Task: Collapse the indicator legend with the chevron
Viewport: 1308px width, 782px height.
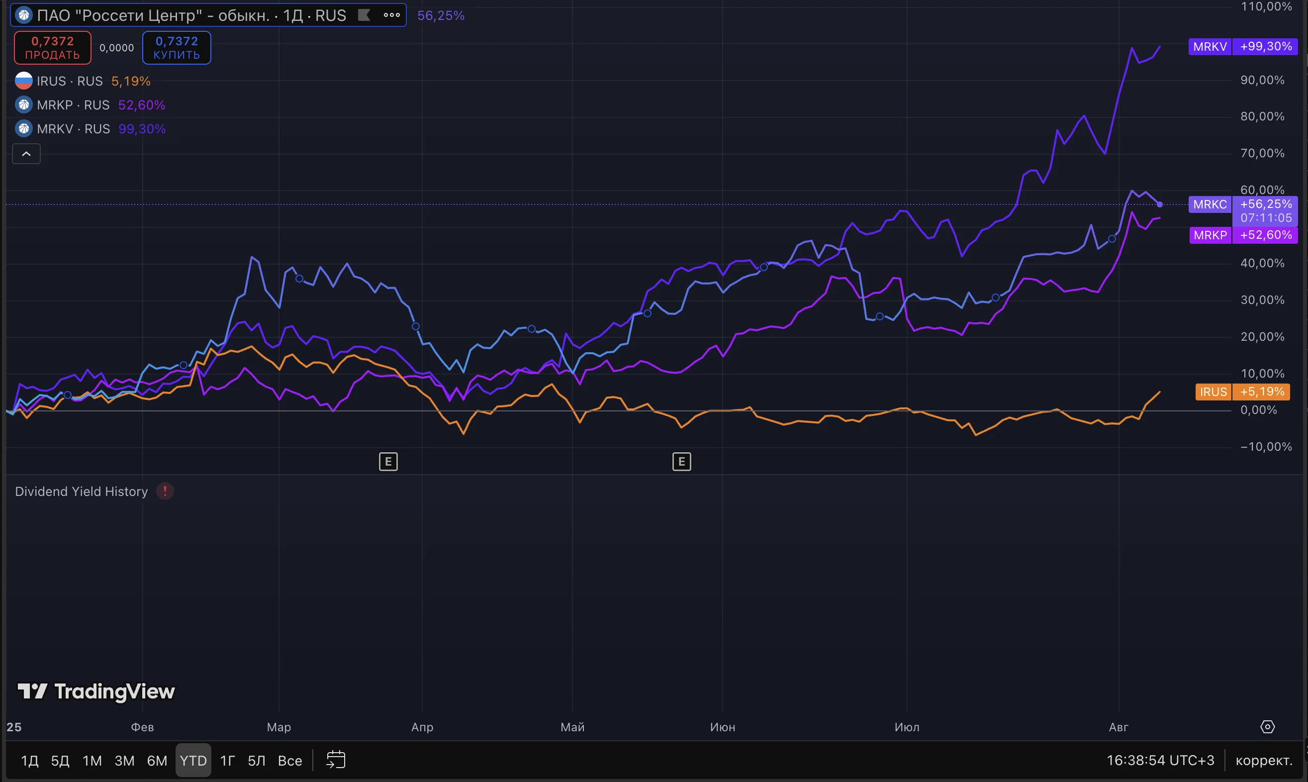Action: click(26, 154)
